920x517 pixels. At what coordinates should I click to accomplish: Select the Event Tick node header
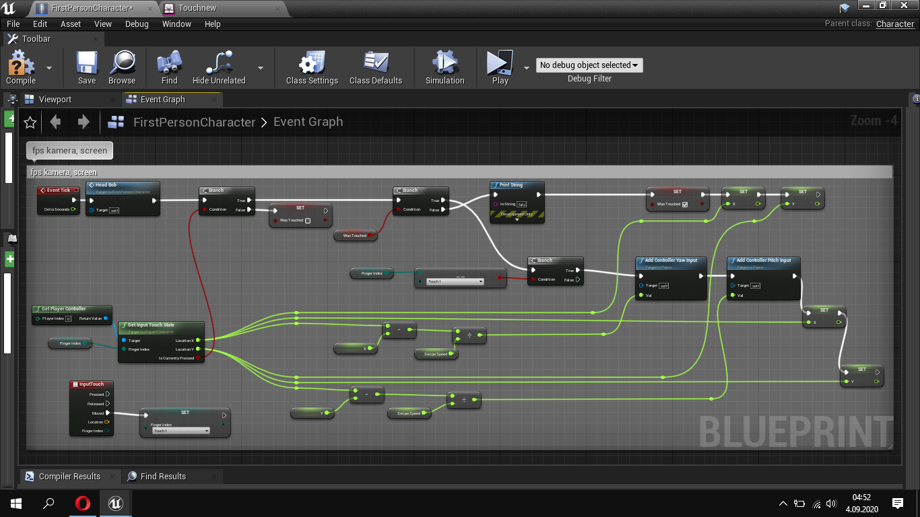click(58, 191)
